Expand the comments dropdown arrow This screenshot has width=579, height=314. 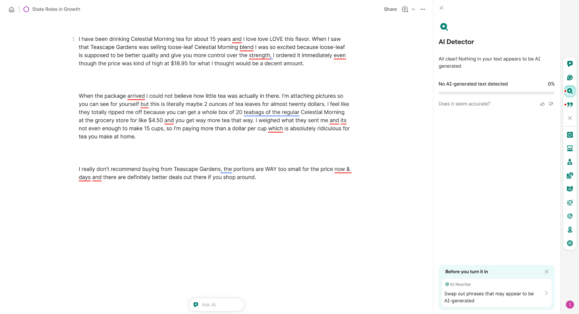(x=413, y=9)
